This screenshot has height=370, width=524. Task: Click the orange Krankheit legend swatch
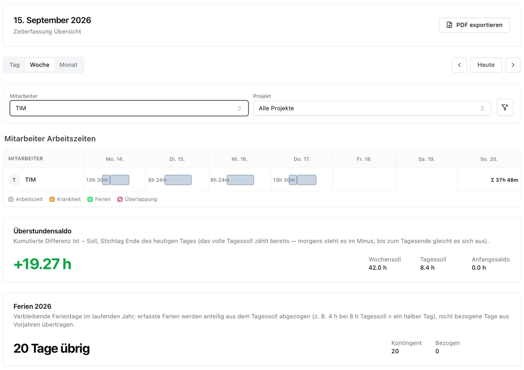click(52, 199)
